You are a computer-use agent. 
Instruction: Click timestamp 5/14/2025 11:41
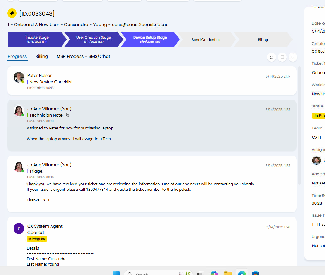pyautogui.click(x=278, y=227)
